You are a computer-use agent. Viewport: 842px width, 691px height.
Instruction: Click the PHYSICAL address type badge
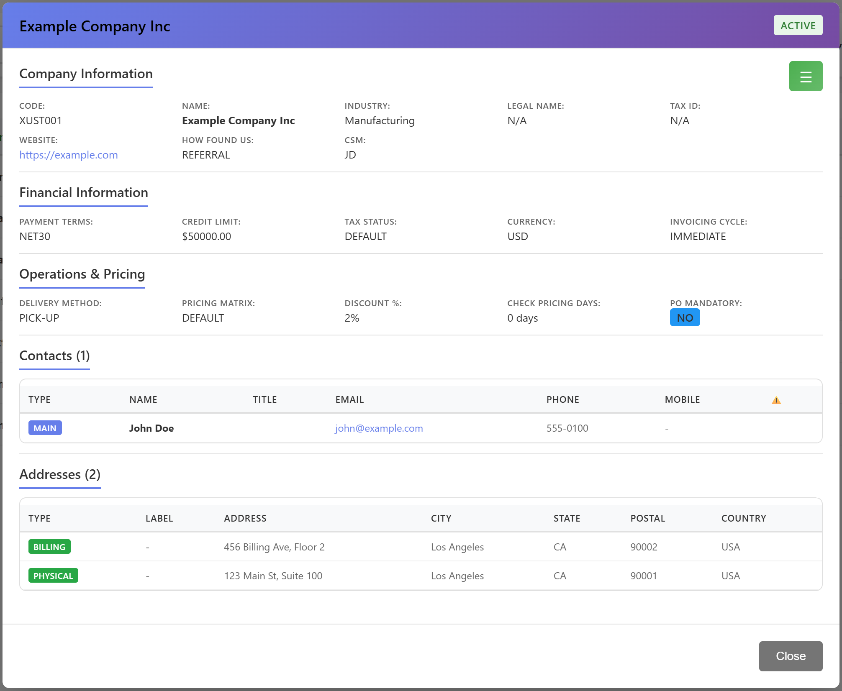(x=53, y=576)
